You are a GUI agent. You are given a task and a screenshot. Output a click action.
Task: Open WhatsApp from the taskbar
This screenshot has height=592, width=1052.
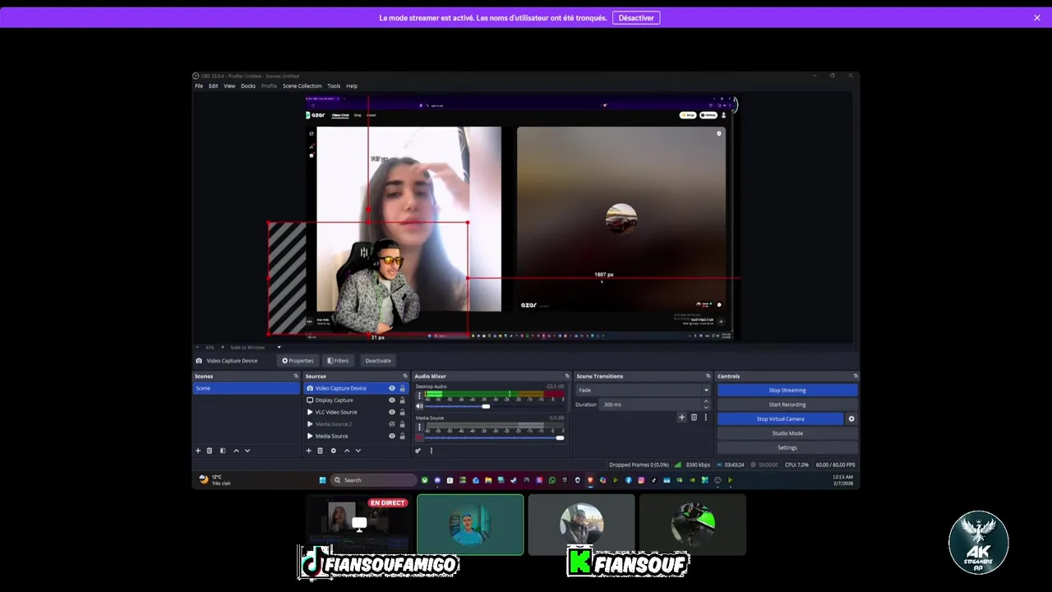pos(551,480)
